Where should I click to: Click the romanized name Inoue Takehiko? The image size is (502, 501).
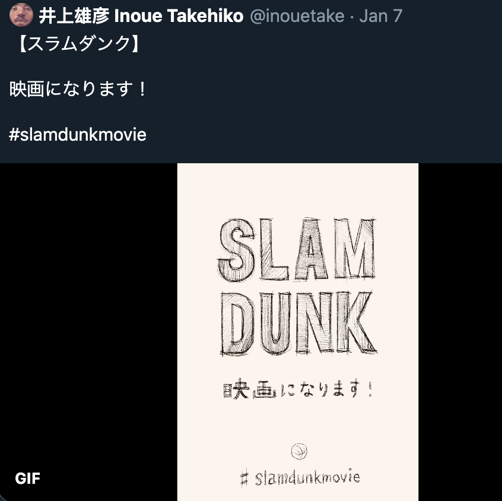click(x=179, y=15)
